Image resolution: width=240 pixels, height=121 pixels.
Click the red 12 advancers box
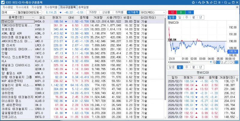pos(172,12)
